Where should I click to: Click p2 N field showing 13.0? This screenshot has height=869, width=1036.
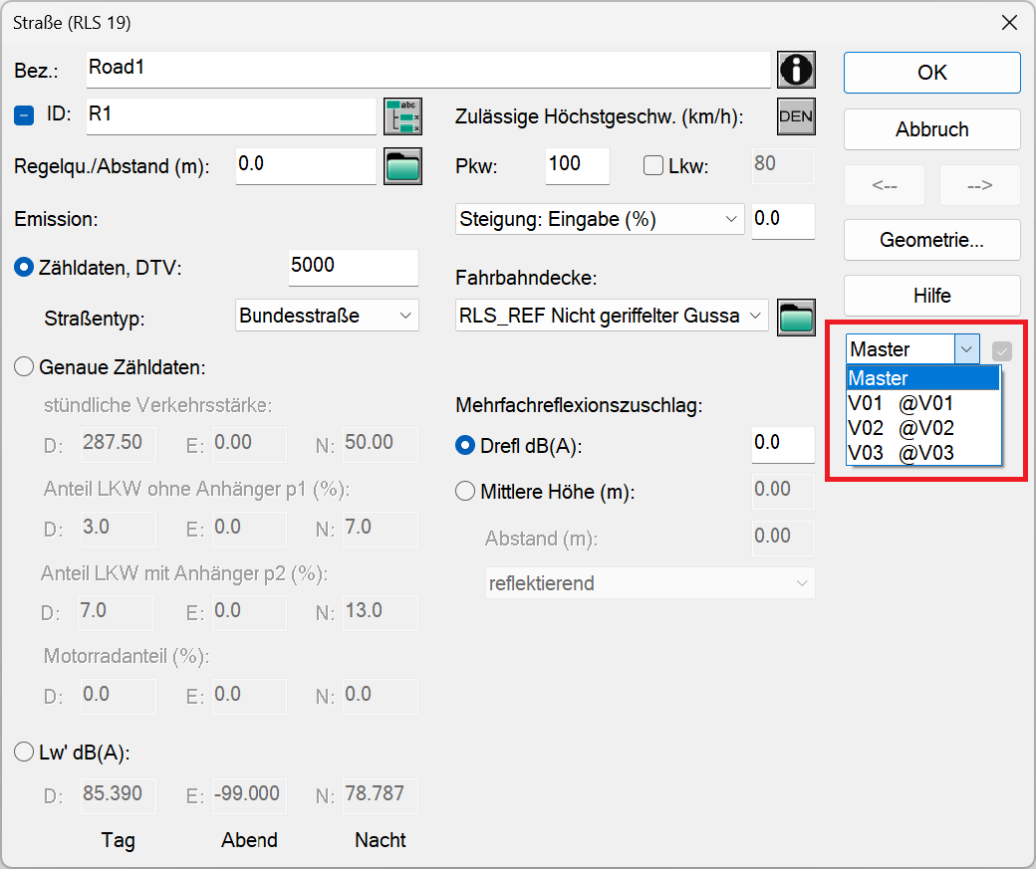pyautogui.click(x=381, y=613)
